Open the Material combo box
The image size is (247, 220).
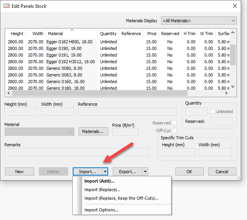click(39, 131)
